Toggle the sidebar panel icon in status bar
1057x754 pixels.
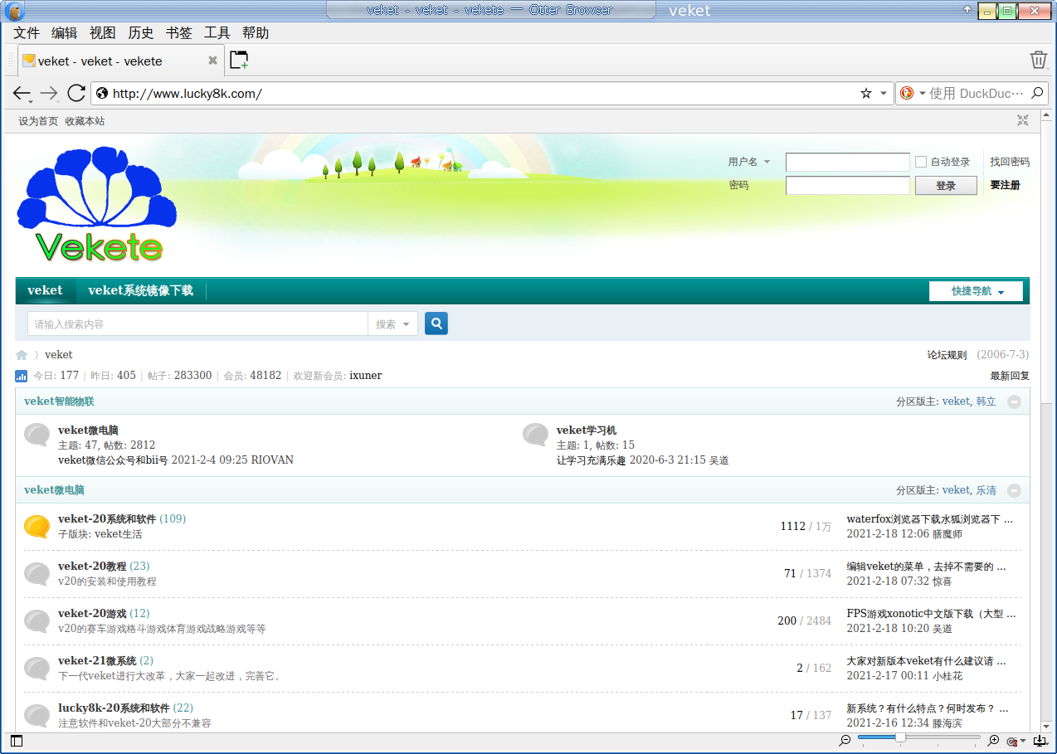click(x=16, y=741)
